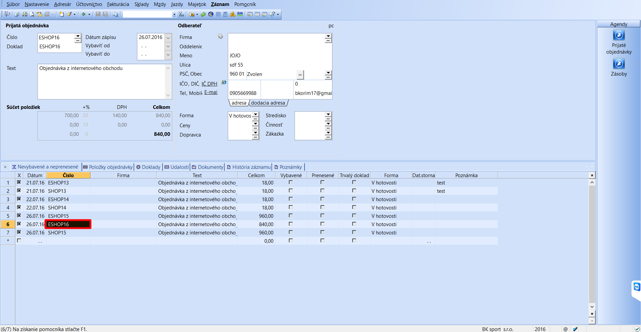
Task: Go back with the green arrow icon
Action: 83,14
